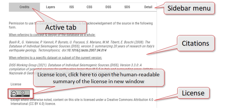This screenshot has width=227, height=108.
Task: Select the CSS tab
Action: (x=89, y=7)
